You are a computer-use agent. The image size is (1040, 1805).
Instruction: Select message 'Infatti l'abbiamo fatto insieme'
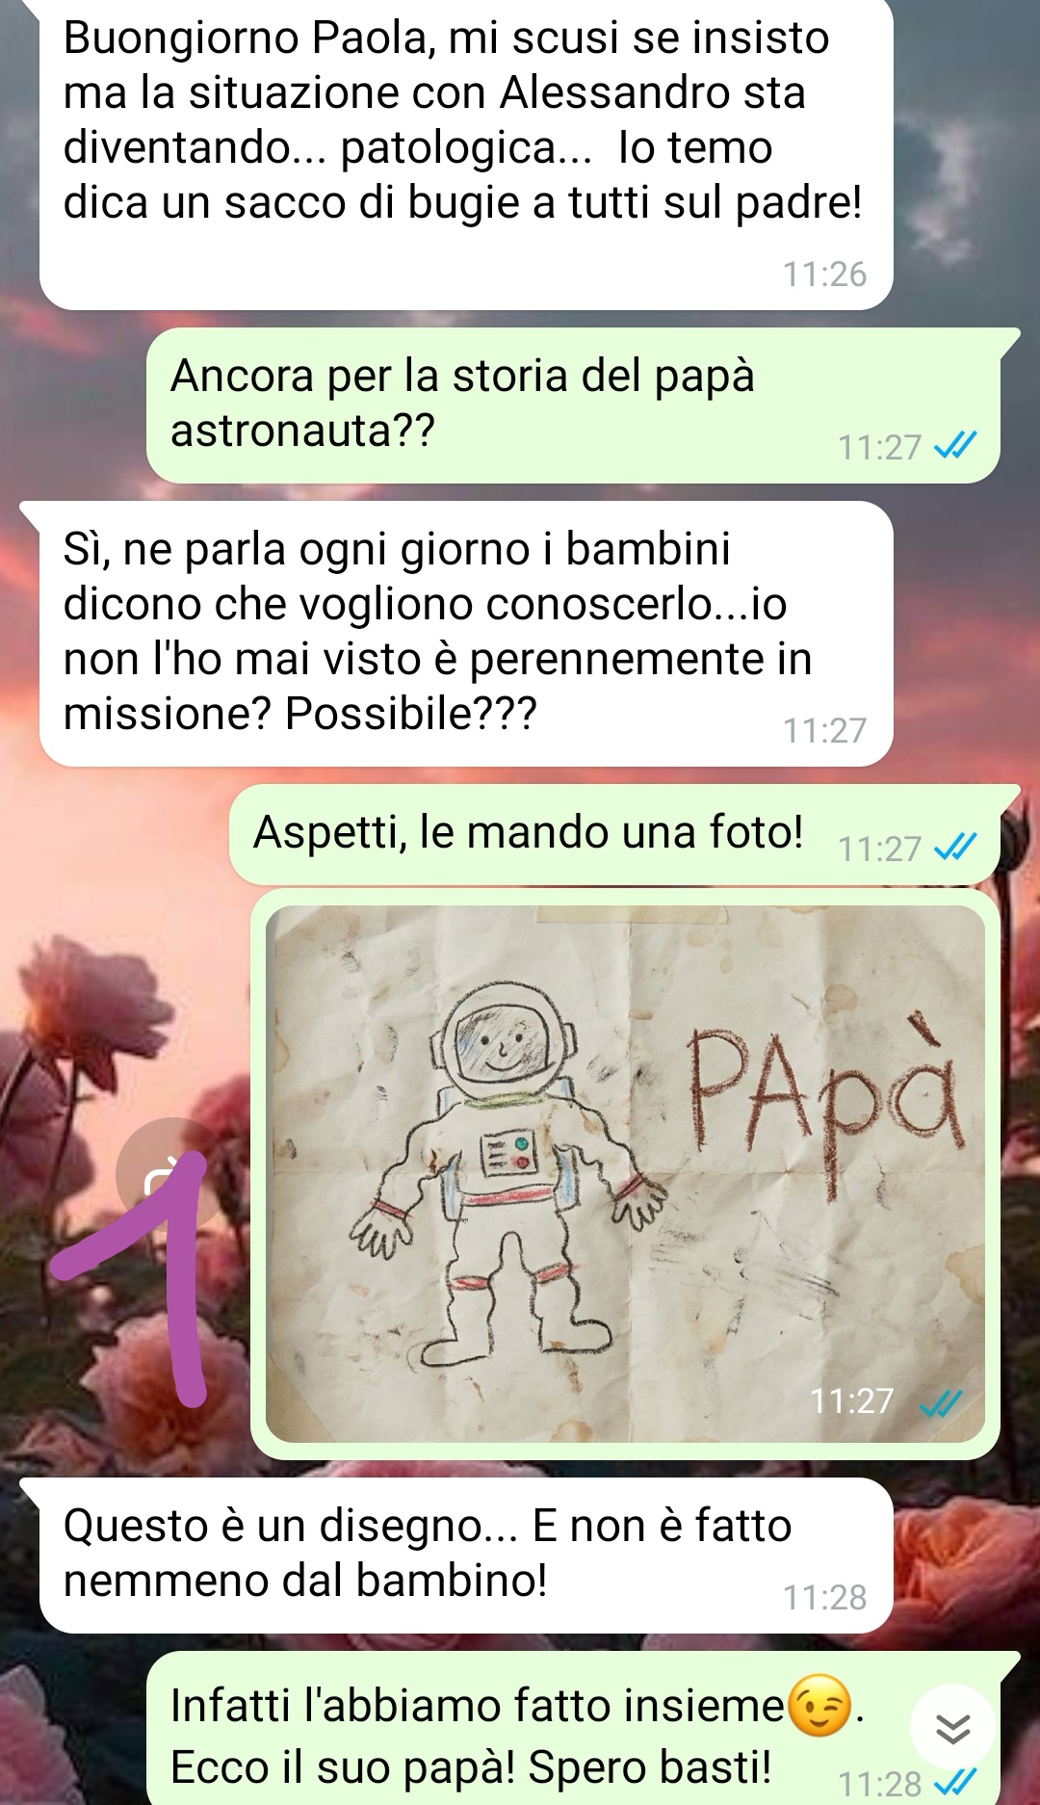[573, 1728]
